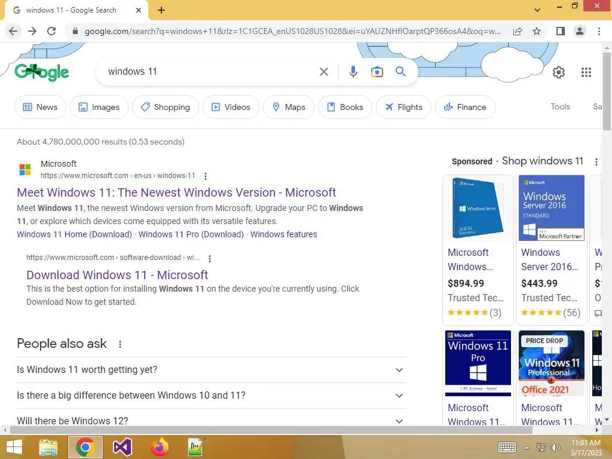
Task: Reload the current page
Action: point(51,31)
